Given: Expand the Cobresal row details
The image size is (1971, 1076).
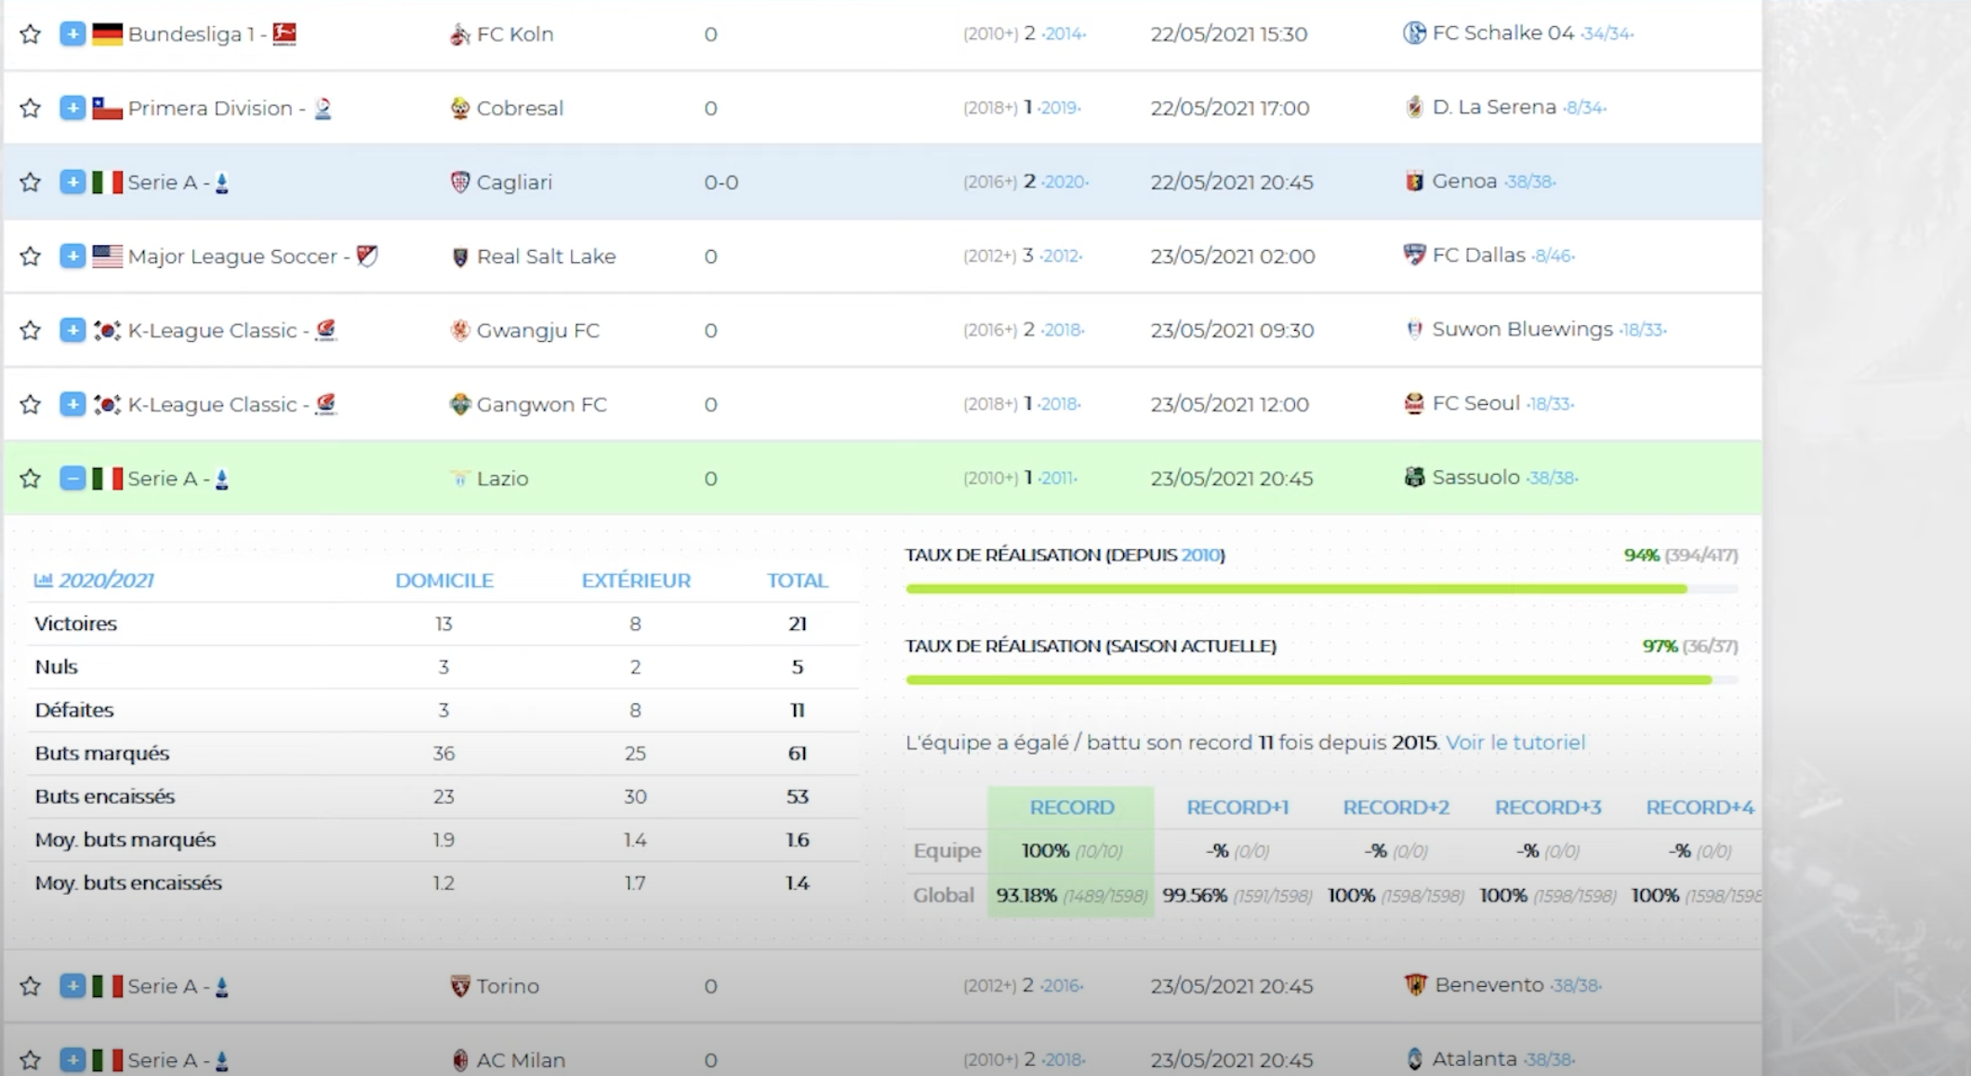Looking at the screenshot, I should click(73, 108).
